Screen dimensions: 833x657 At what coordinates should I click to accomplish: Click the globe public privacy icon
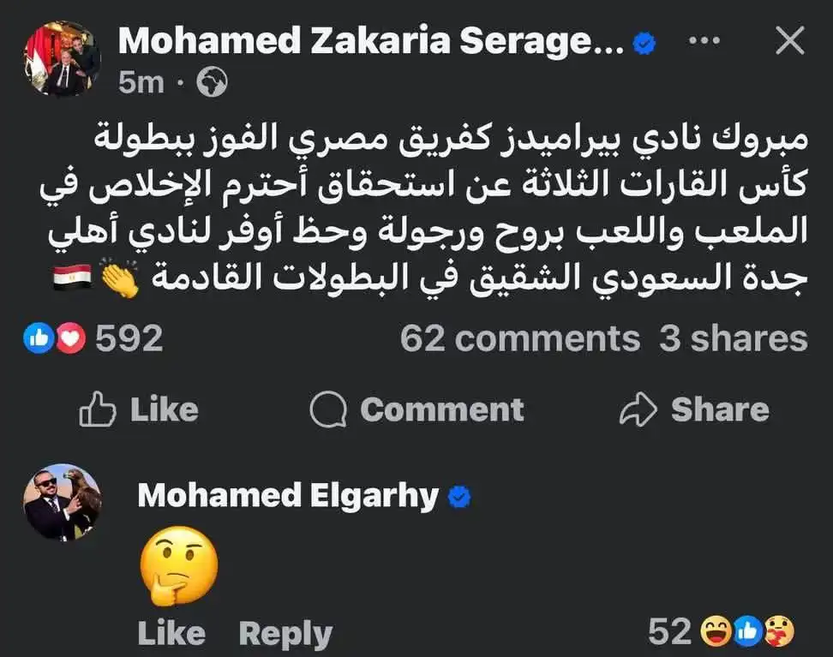[212, 82]
